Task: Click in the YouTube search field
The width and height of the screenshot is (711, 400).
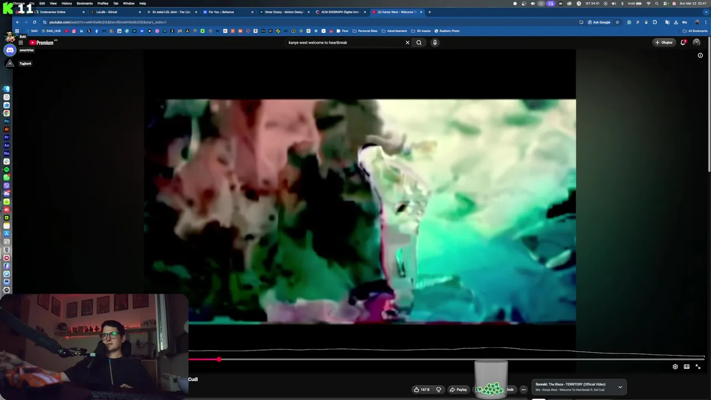Action: (x=344, y=43)
